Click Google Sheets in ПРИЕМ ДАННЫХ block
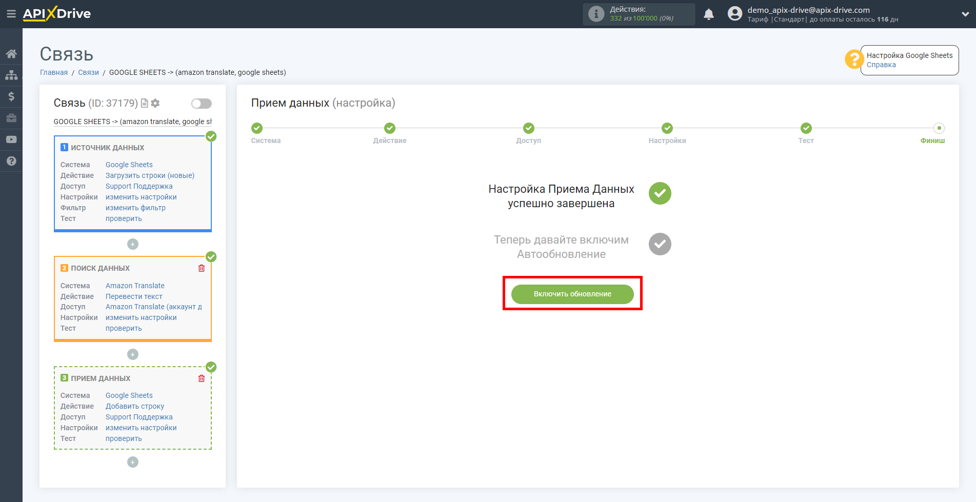The width and height of the screenshot is (976, 502). coord(129,395)
